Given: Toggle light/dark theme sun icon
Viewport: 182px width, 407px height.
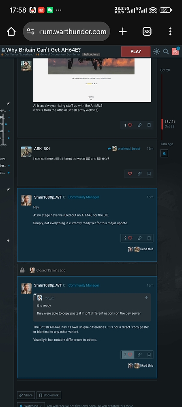Looking at the screenshot, I should tap(156, 51).
